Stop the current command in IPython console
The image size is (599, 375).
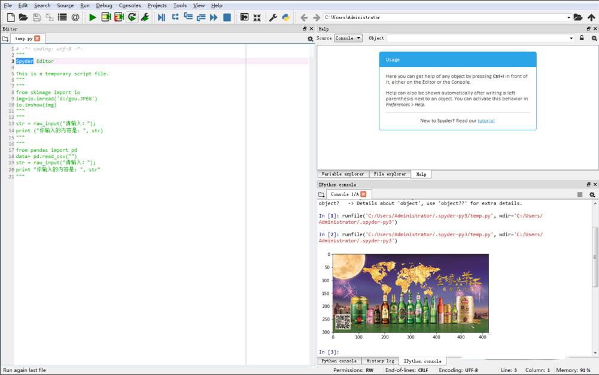click(580, 194)
